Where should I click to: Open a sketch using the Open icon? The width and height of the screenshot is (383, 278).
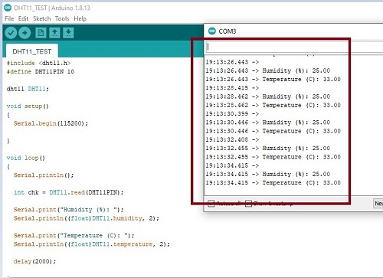click(x=54, y=33)
